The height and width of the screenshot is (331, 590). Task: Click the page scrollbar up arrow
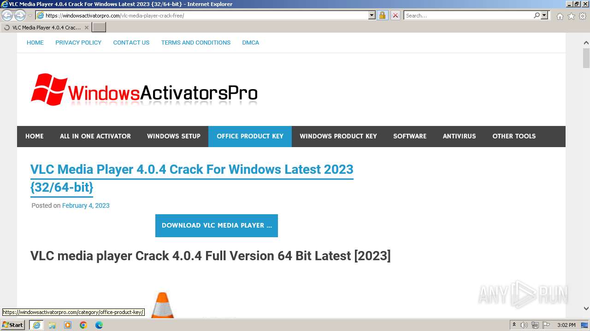point(586,42)
